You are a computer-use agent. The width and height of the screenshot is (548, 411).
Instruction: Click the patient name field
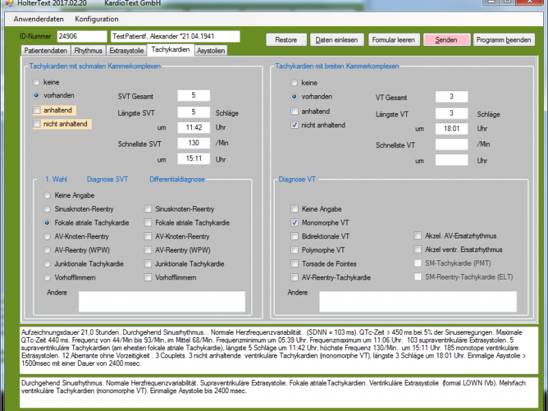tap(175, 36)
